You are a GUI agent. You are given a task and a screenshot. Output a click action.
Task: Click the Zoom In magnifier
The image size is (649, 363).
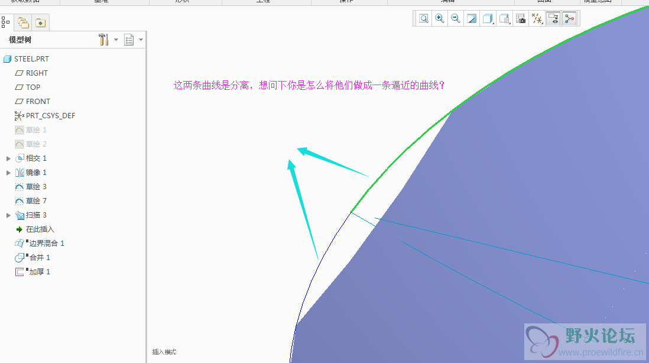pyautogui.click(x=440, y=19)
